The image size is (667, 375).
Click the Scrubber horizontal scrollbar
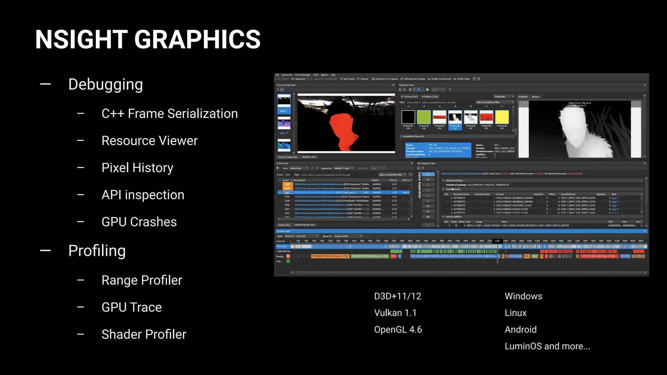click(469, 272)
